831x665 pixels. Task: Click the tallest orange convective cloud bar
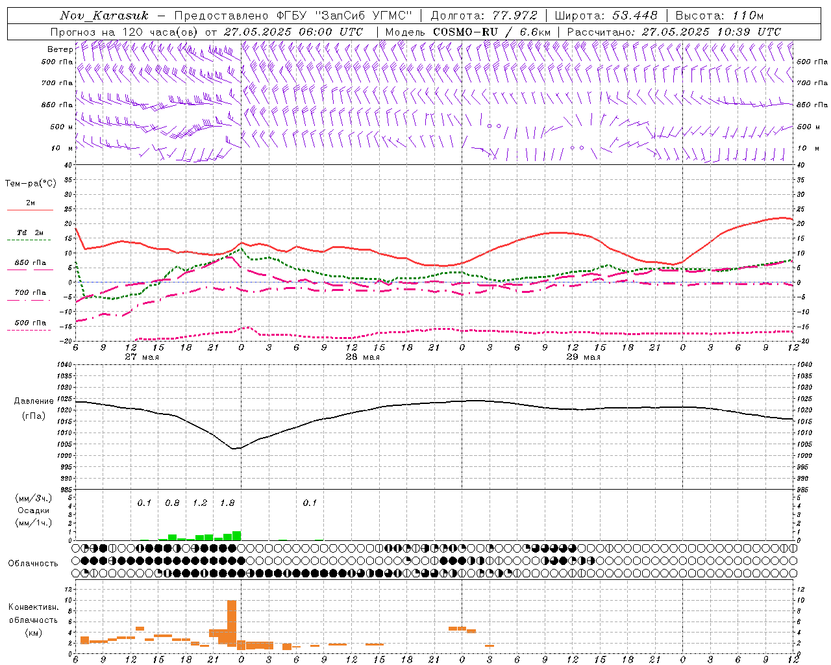232,623
